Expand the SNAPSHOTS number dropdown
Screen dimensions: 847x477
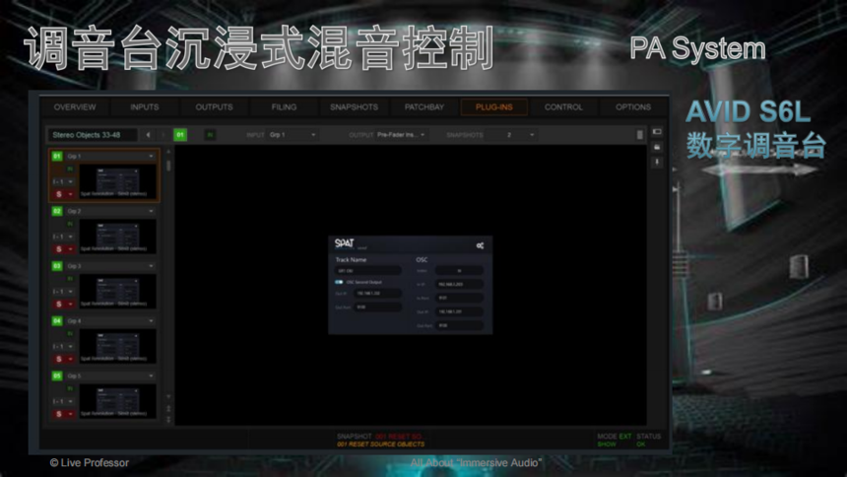pyautogui.click(x=519, y=135)
